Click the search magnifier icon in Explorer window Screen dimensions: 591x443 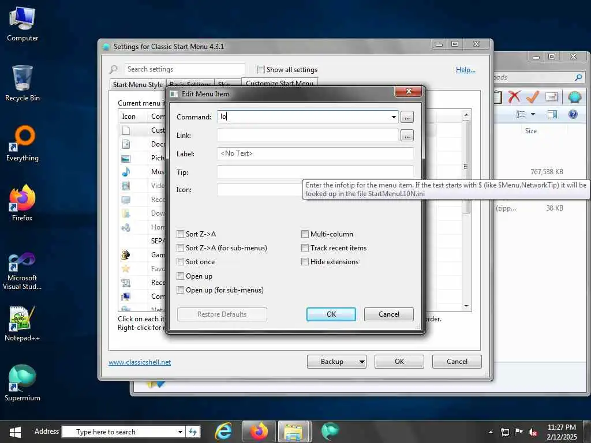point(578,78)
